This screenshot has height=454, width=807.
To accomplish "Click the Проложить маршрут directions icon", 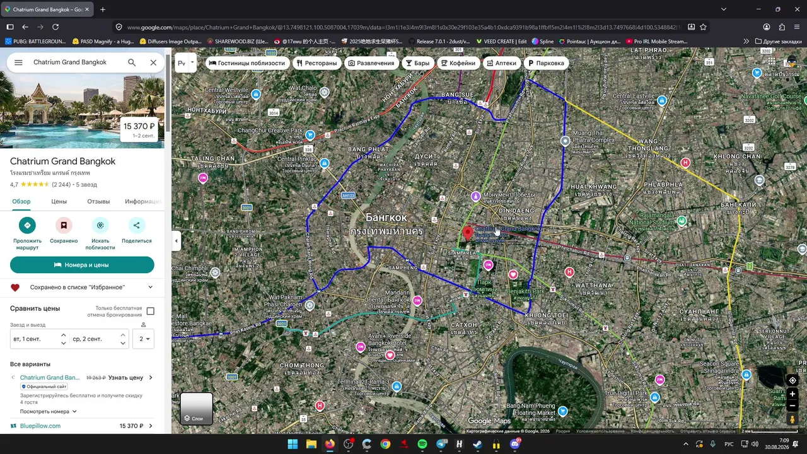I will click(27, 225).
